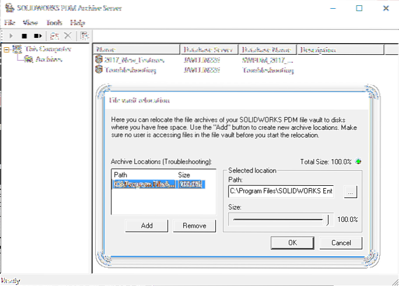Click the Ready status bar text

point(10,281)
